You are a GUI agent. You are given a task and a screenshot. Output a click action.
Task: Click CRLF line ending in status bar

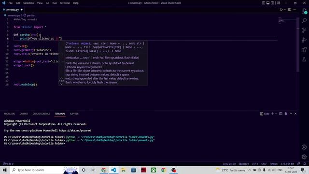pyautogui.click(x=264, y=164)
